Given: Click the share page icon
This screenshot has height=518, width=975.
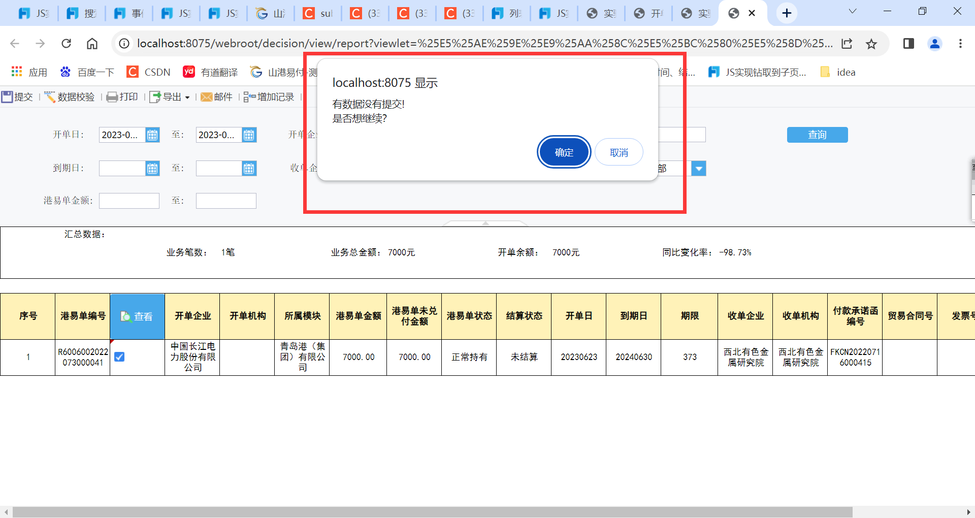Looking at the screenshot, I should tap(847, 44).
